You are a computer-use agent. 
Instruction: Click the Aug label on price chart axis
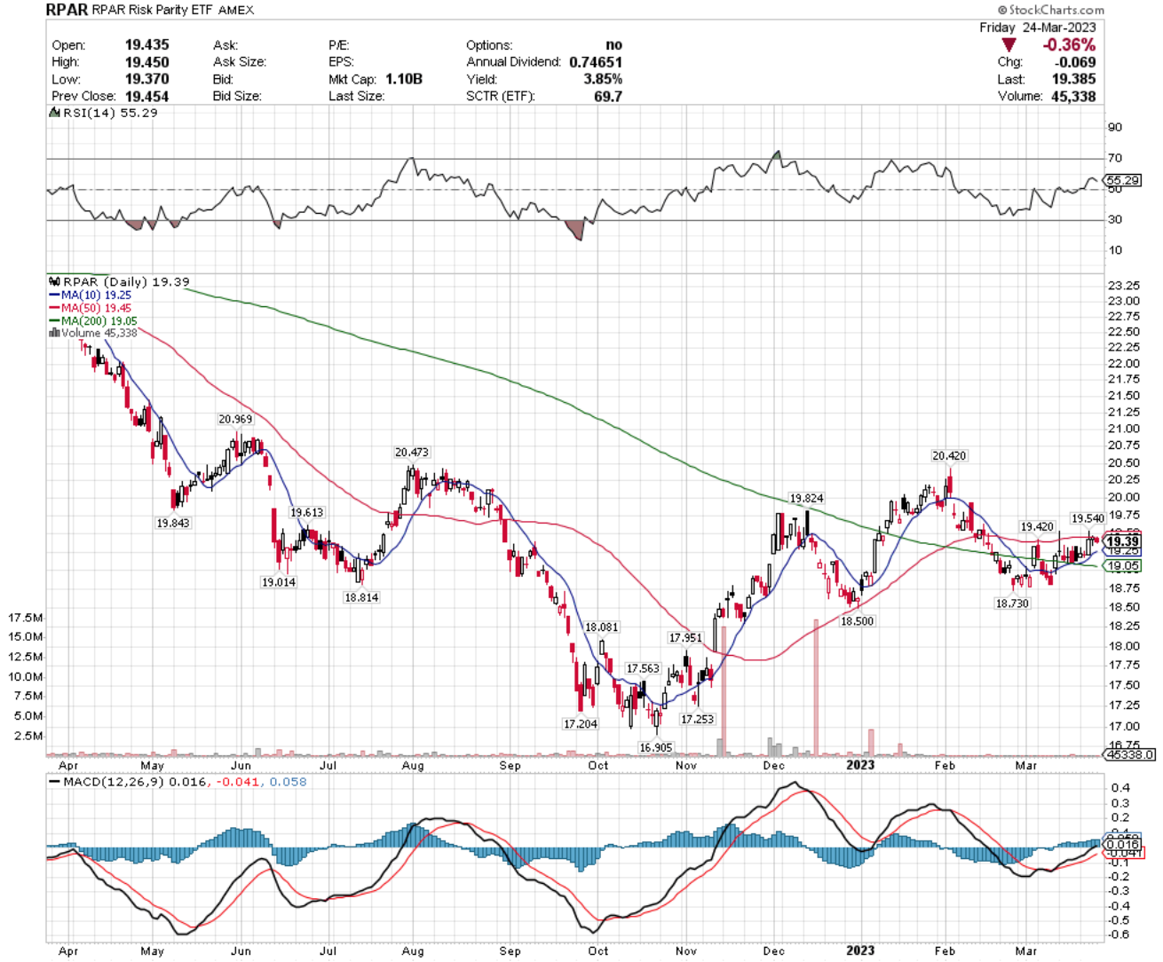point(413,765)
